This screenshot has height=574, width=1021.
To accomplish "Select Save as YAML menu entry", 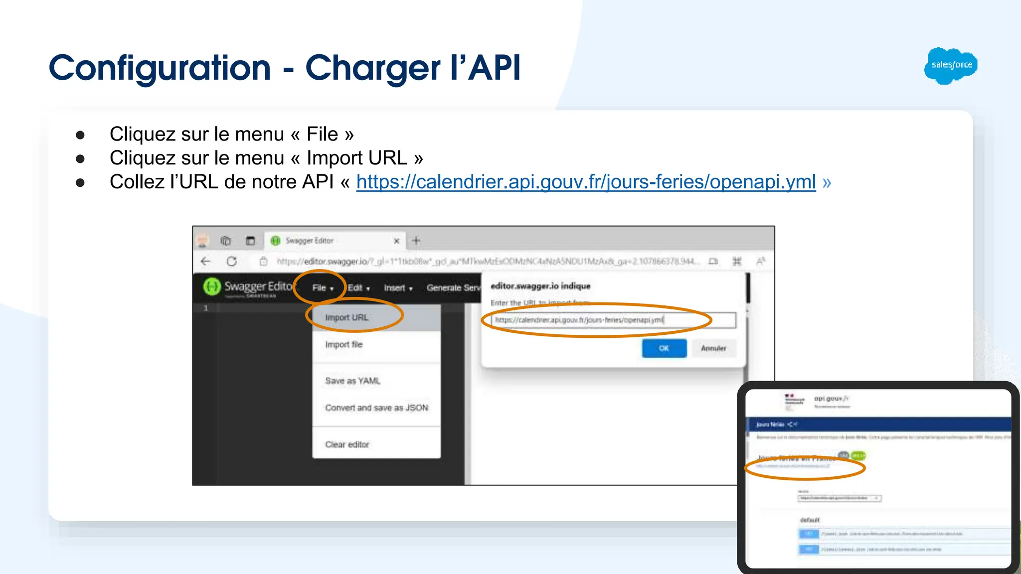I will 376,381.
